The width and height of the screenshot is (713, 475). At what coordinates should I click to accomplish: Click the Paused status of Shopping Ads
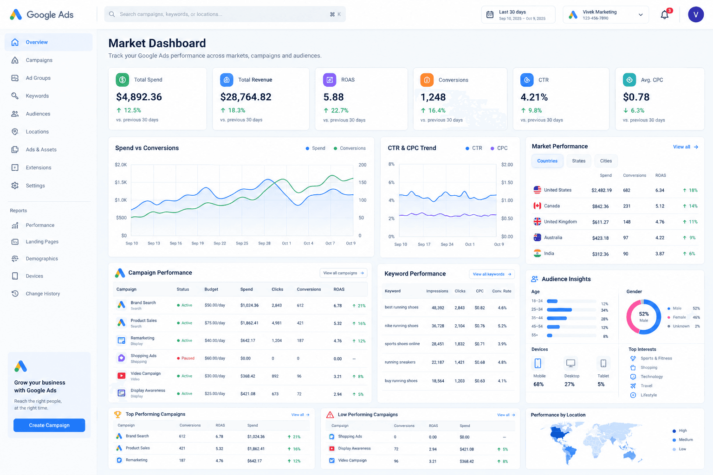pos(186,358)
